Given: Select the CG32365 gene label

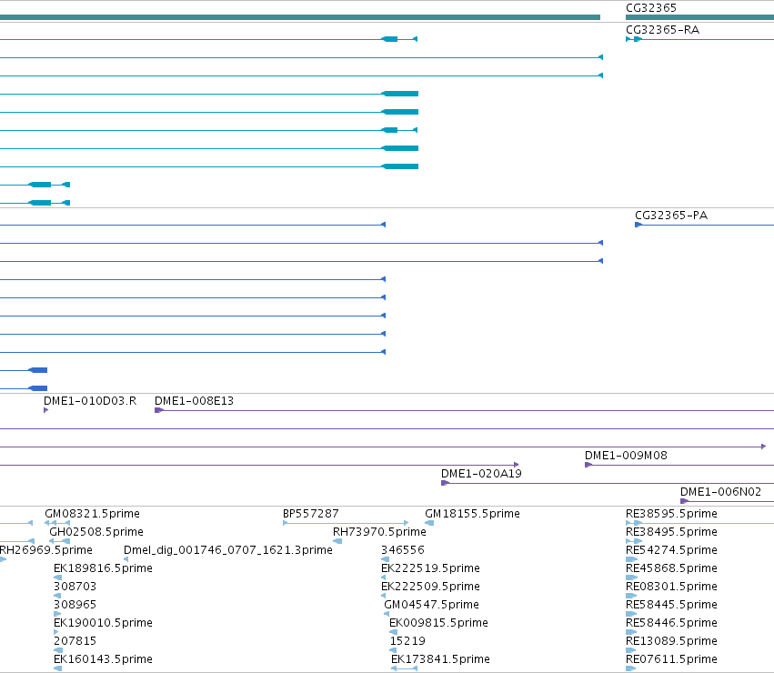Looking at the screenshot, I should pos(650,8).
